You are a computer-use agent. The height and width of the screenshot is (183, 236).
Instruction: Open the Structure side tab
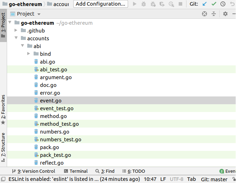pyautogui.click(x=3, y=145)
